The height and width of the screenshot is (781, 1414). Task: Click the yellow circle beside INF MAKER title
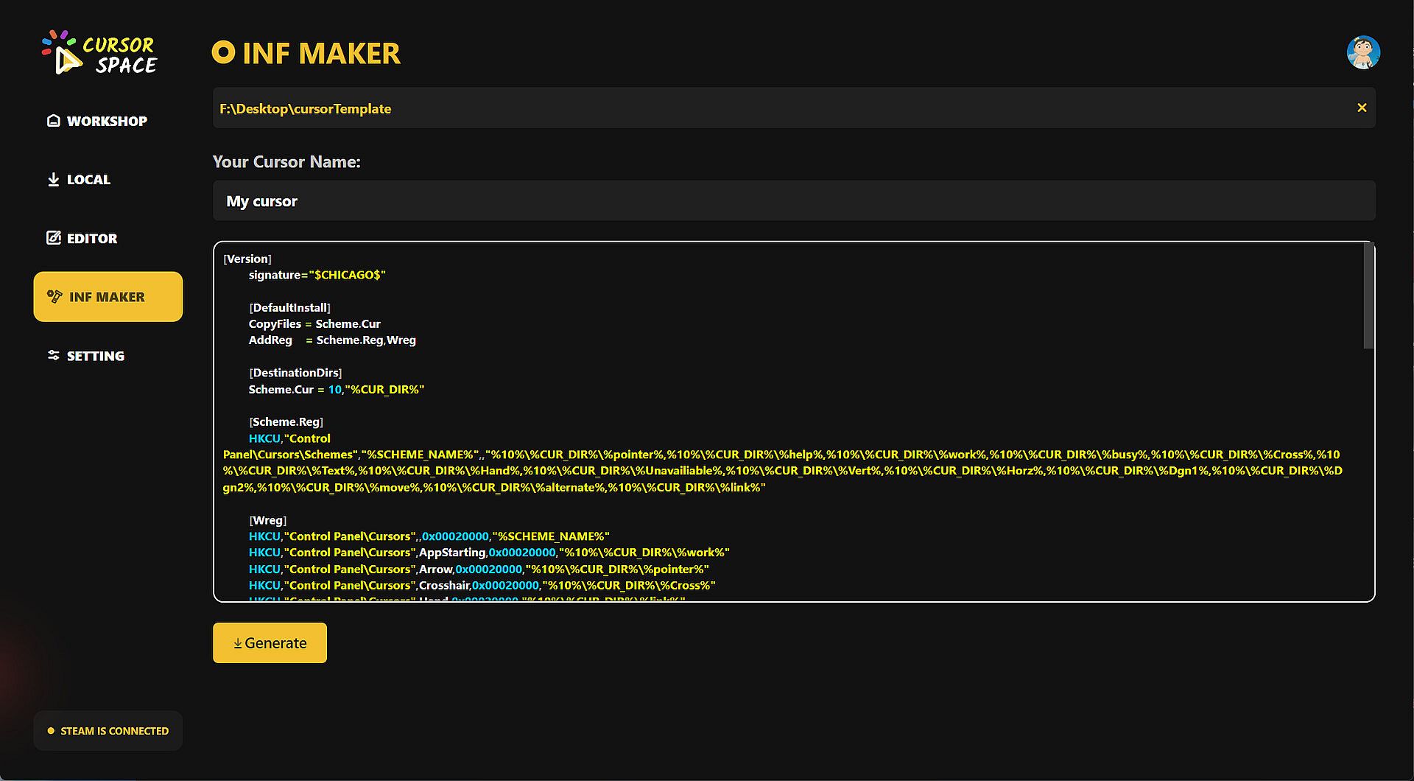pyautogui.click(x=223, y=52)
